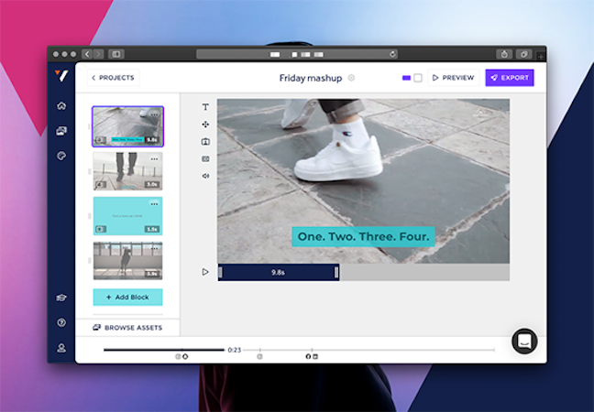Click the LinkedIn marker on the timeline
The image size is (594, 412).
pos(315,356)
